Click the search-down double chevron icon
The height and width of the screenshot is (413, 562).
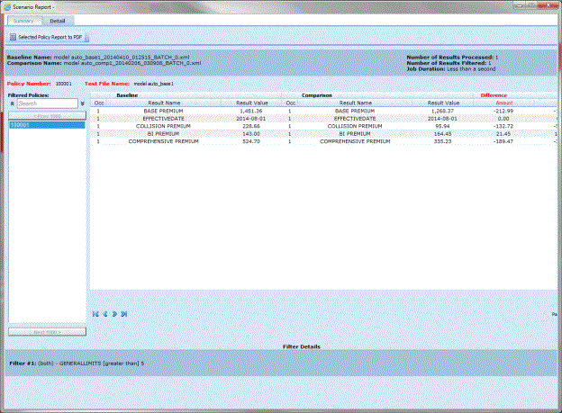83,103
